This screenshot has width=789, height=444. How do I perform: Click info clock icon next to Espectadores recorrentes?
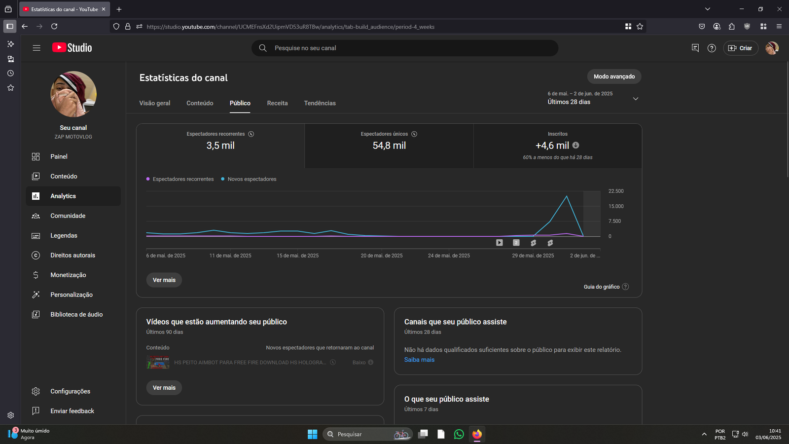[x=251, y=134]
